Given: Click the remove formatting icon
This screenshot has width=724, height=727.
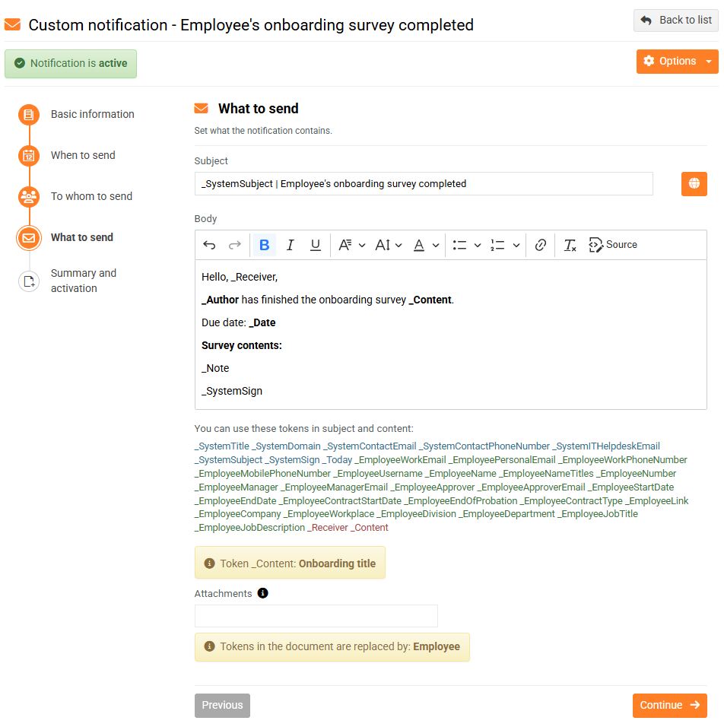Looking at the screenshot, I should point(570,245).
